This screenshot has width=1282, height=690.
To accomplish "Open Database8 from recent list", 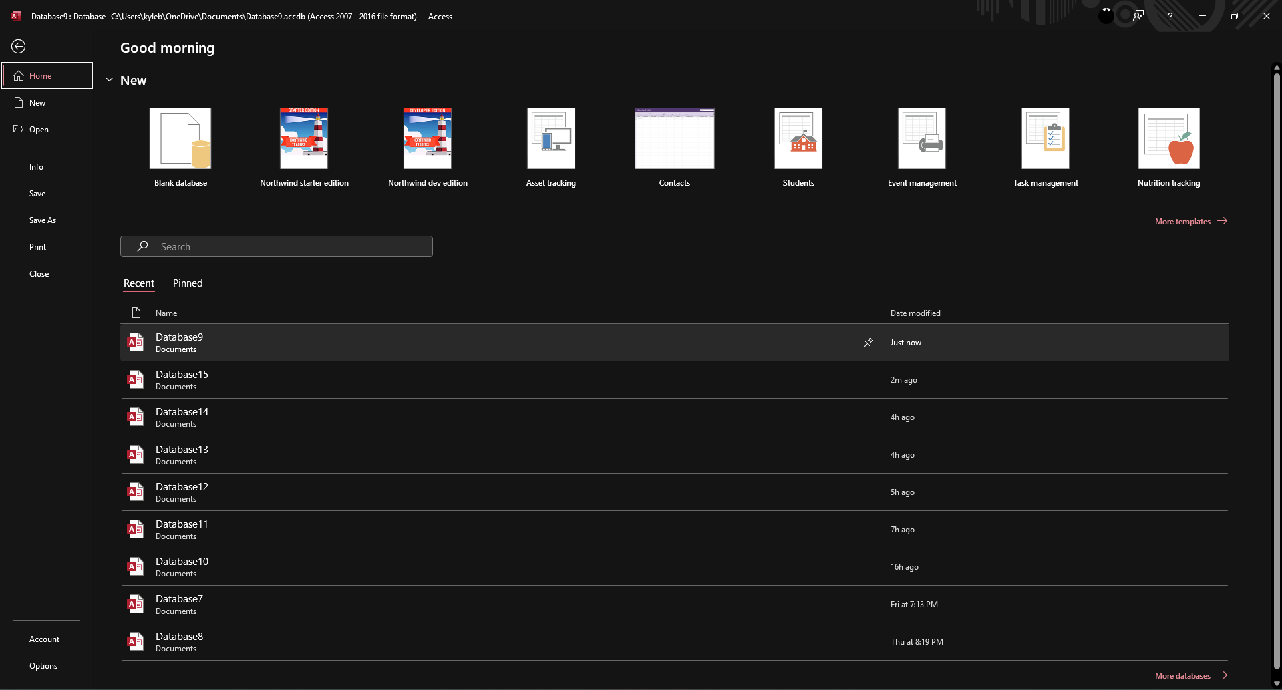I will pyautogui.click(x=675, y=641).
